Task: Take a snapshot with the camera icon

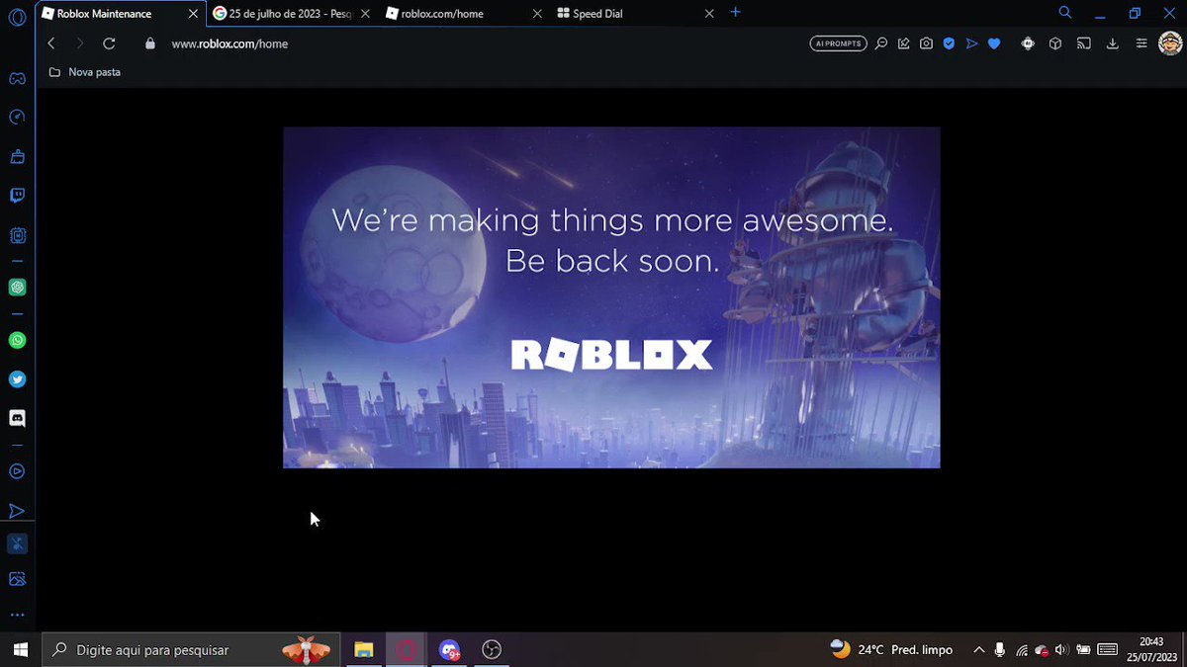Action: 926,43
